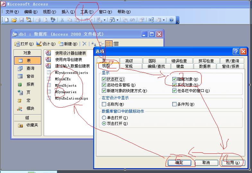Click the Save floppy disk icon
Screen dimensions: 252x173
coord(21,20)
